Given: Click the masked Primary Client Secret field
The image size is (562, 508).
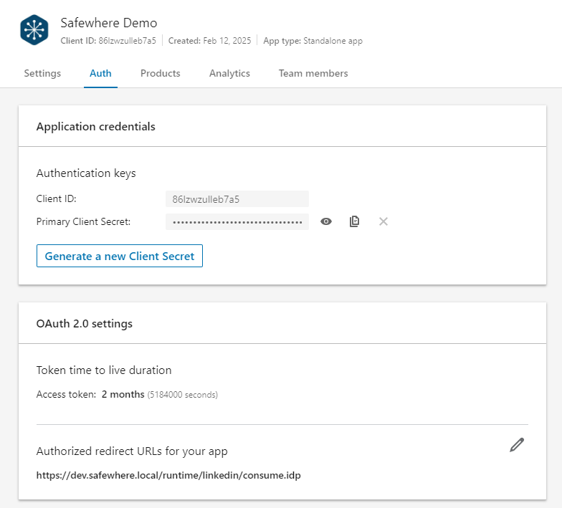Looking at the screenshot, I should coord(237,221).
